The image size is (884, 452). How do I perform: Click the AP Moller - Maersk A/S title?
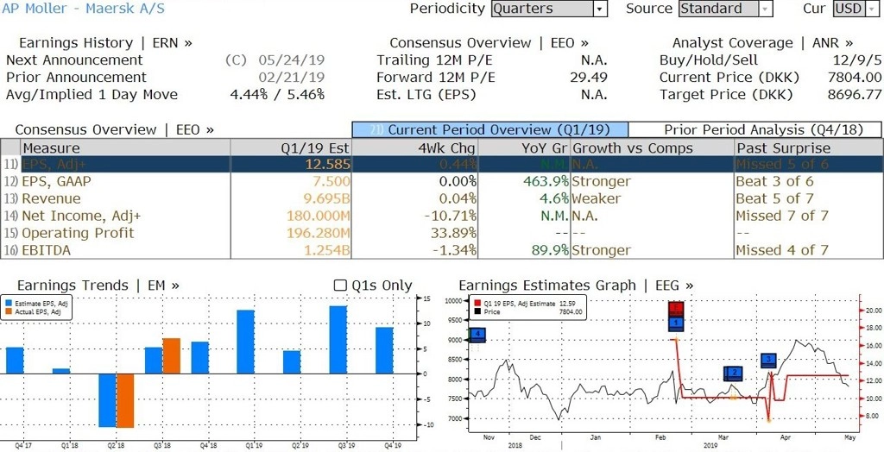click(x=84, y=9)
